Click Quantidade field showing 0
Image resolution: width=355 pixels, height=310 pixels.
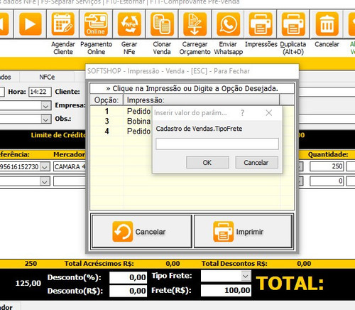[327, 181]
